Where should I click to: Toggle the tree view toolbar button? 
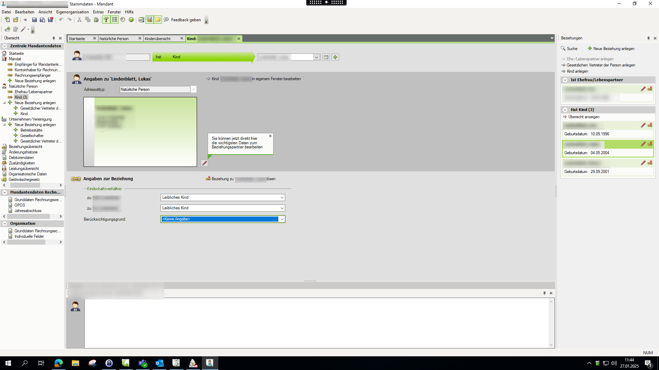coord(106,20)
